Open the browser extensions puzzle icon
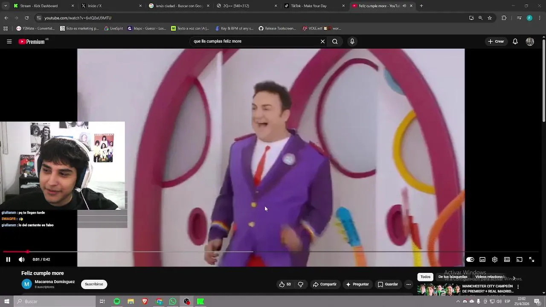Image resolution: width=546 pixels, height=307 pixels. coord(504,18)
